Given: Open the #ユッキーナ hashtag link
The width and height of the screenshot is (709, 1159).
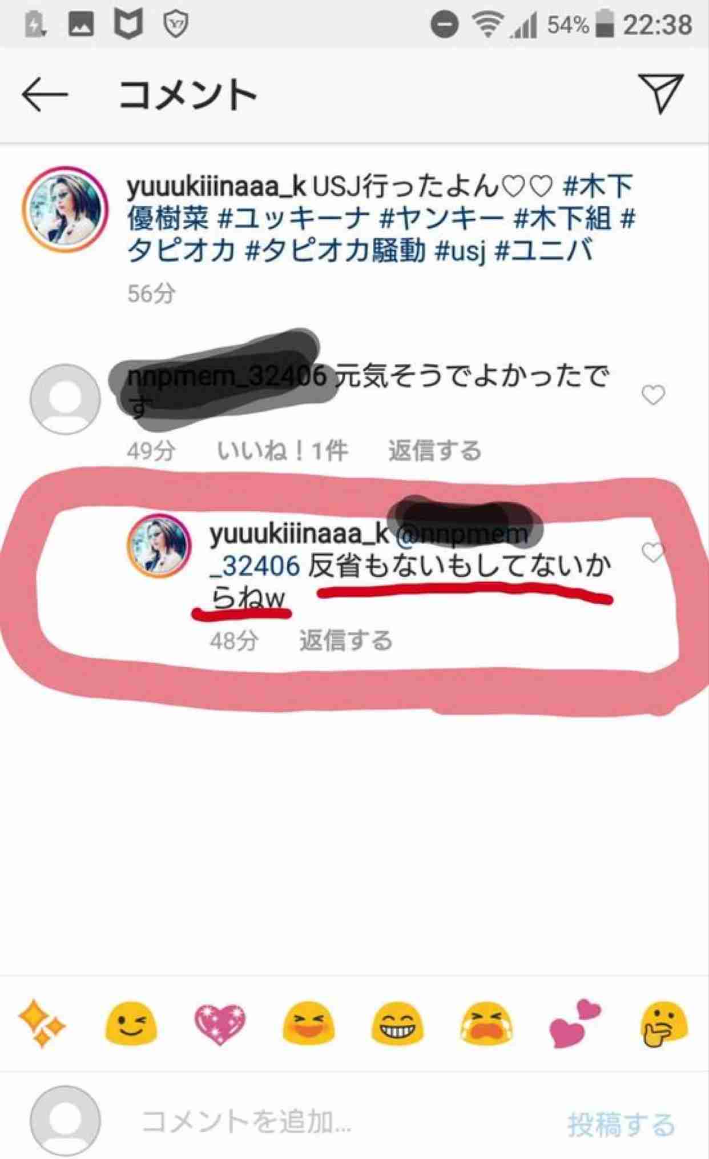Looking at the screenshot, I should tap(291, 218).
